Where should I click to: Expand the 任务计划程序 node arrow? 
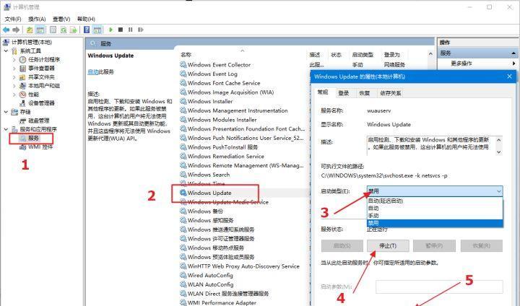[14, 60]
